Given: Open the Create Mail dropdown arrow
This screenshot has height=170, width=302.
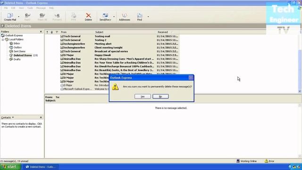Looking at the screenshot, I should [x=19, y=17].
